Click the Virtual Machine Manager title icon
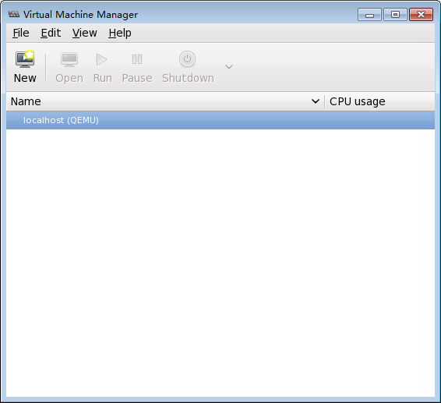This screenshot has height=403, width=441. pyautogui.click(x=14, y=14)
